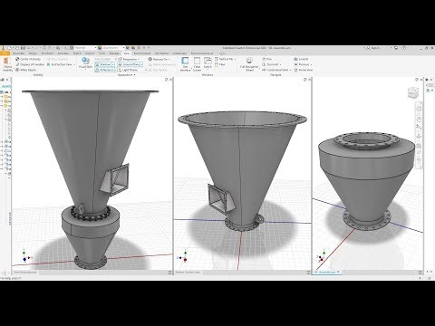
Task: Maximize the left viewport window
Action: pos(167,80)
